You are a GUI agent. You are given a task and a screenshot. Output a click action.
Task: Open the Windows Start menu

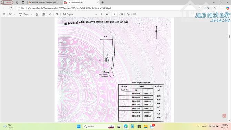pos(79,127)
